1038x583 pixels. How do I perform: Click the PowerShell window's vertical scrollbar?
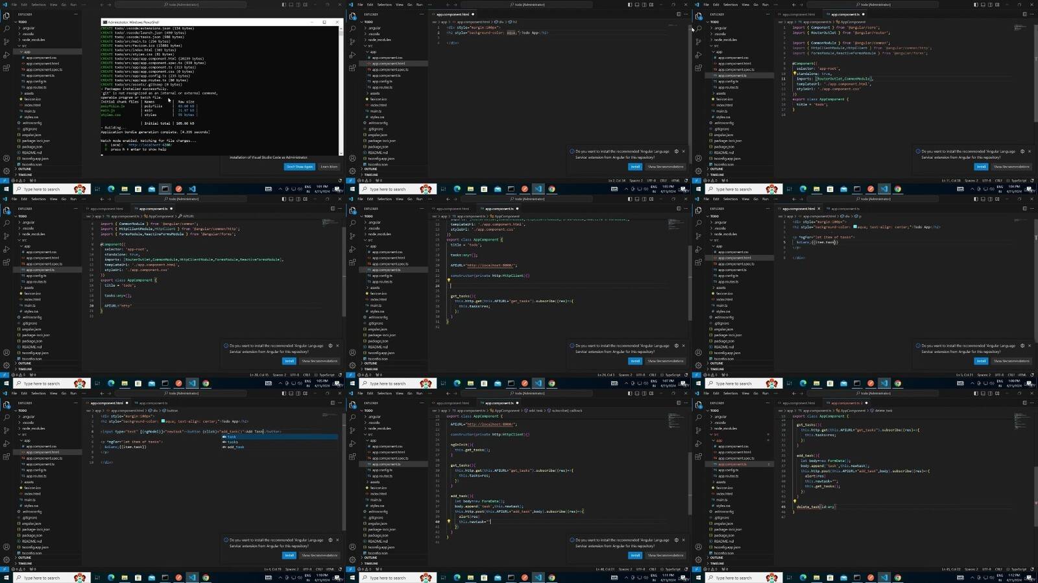click(341, 91)
